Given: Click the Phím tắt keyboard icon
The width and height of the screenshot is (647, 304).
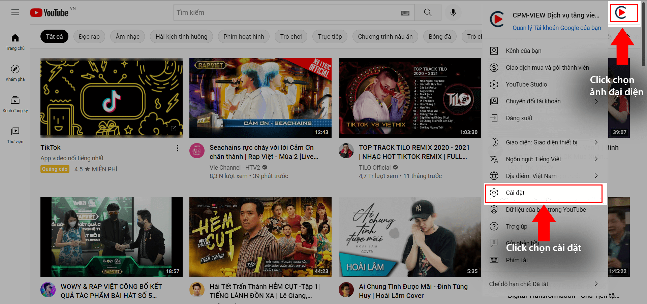Looking at the screenshot, I should (494, 260).
